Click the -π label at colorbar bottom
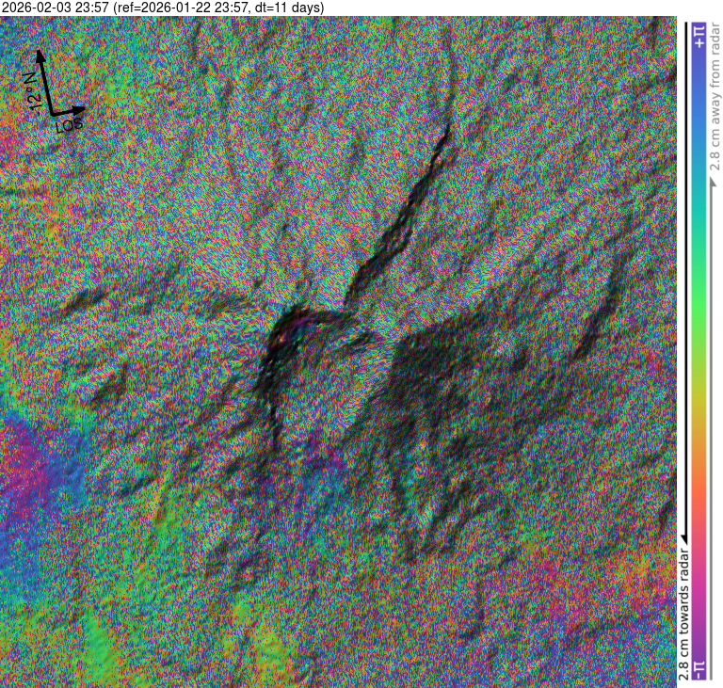 (698, 669)
